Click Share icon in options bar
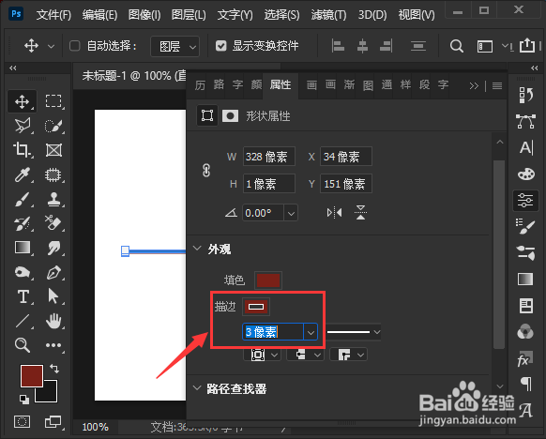Image resolution: width=546 pixels, height=439 pixels. (527, 45)
